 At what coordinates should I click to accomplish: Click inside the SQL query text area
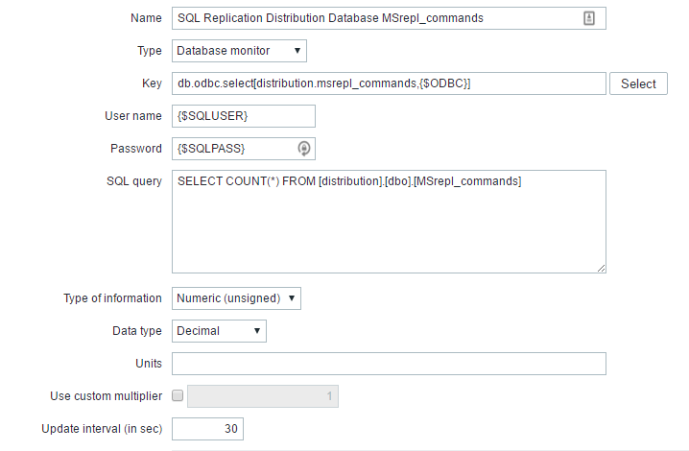388,225
